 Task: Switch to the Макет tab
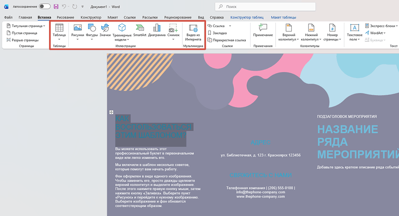tap(113, 17)
